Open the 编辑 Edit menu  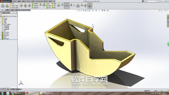(19, 1)
